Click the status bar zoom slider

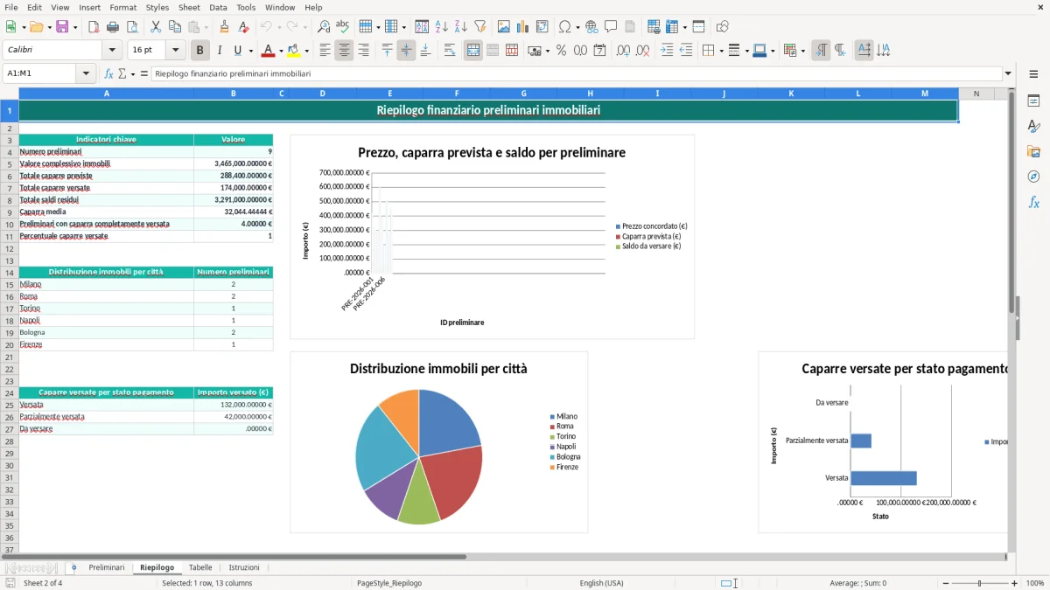point(978,583)
